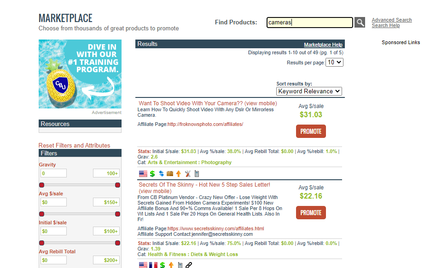The image size is (436, 268).
Task: Click the Health & Fitness : Diets & Weight Loss category
Action: [193, 254]
